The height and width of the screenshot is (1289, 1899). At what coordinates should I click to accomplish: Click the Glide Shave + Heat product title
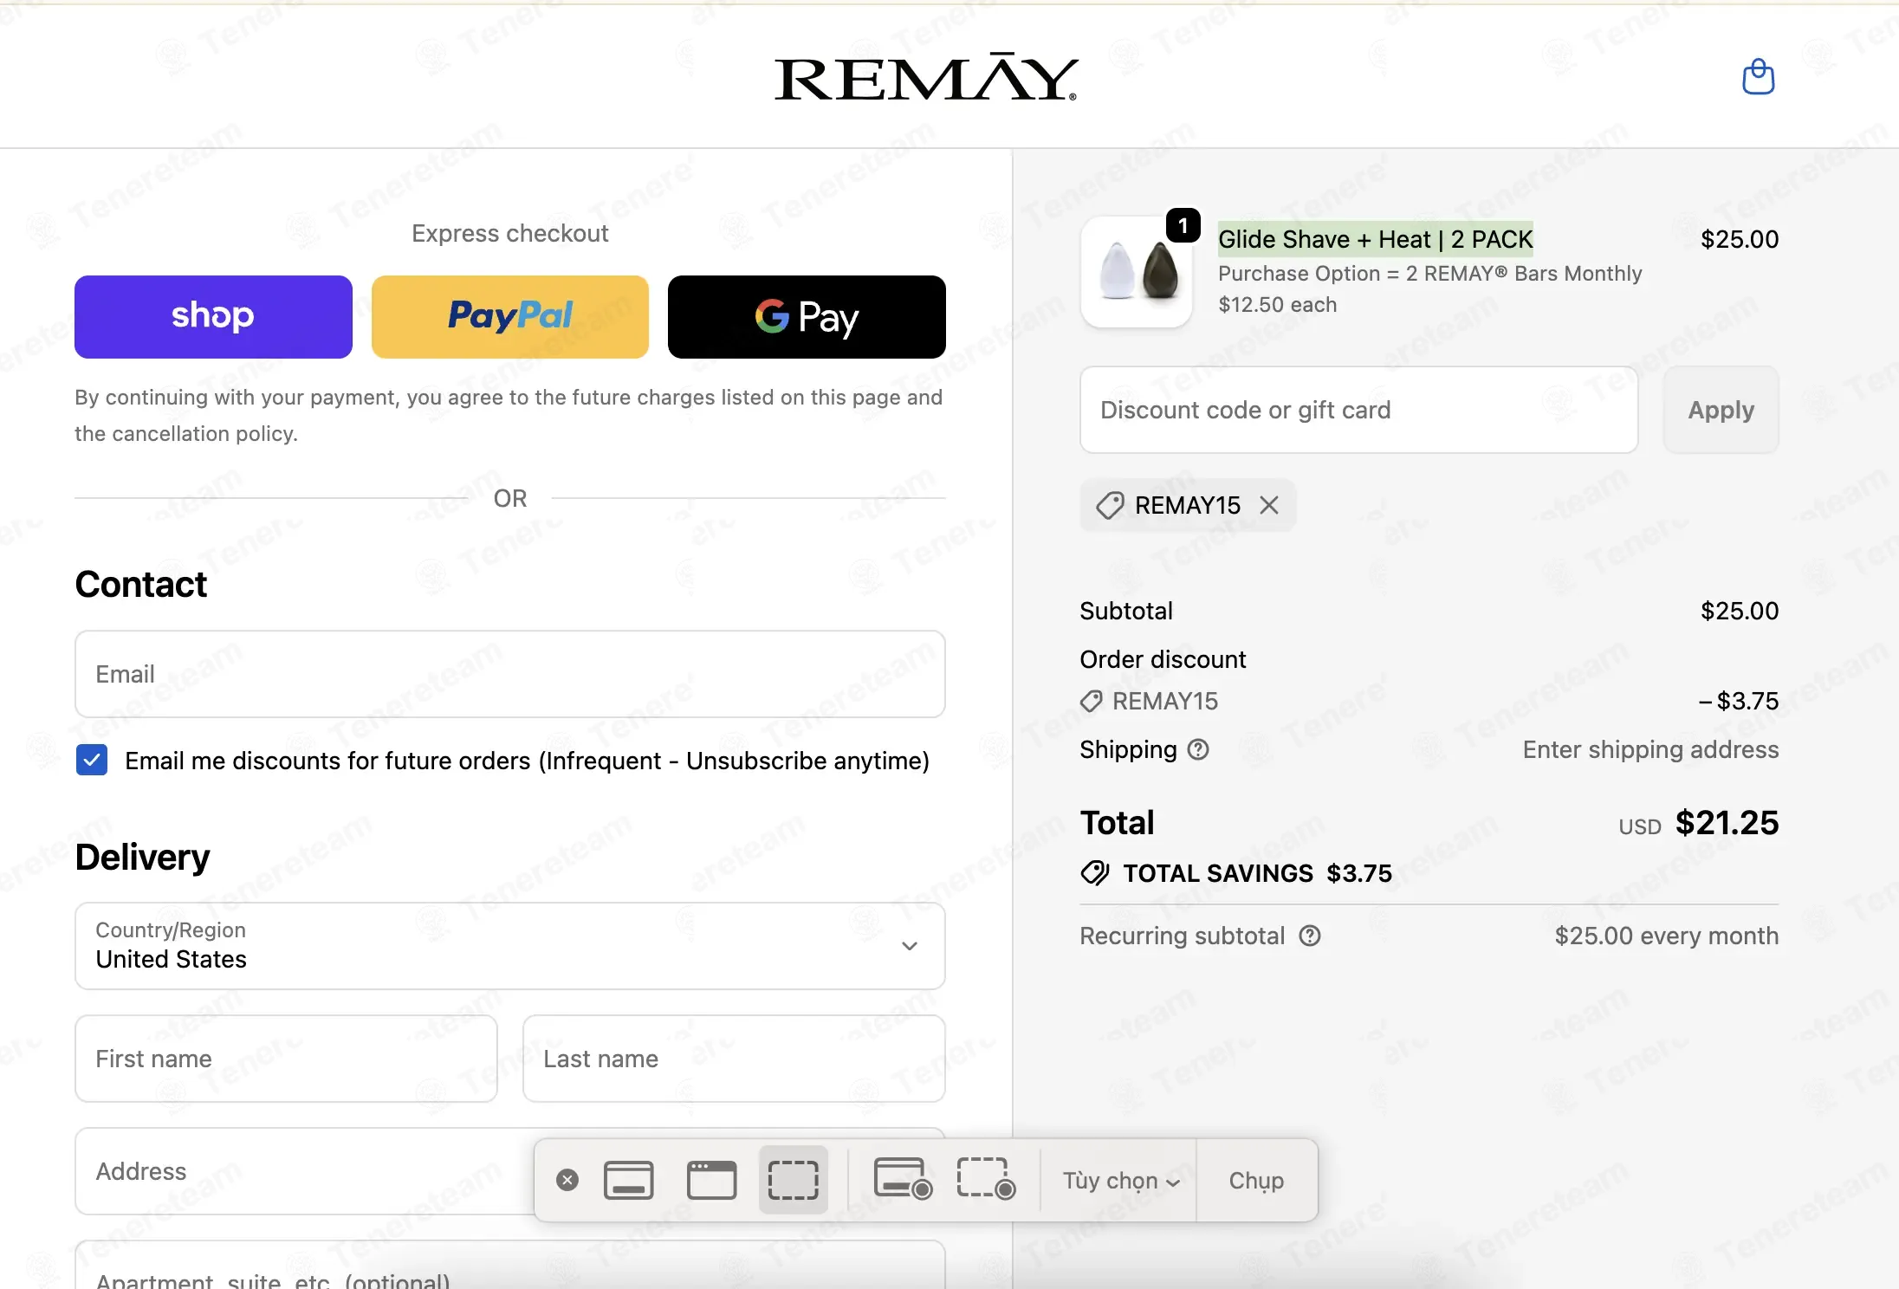point(1376,239)
